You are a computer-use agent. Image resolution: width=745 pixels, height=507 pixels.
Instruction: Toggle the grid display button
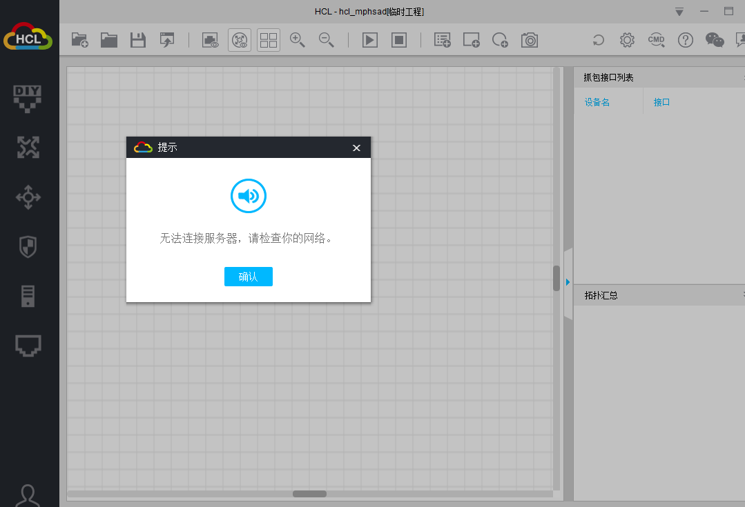[269, 40]
